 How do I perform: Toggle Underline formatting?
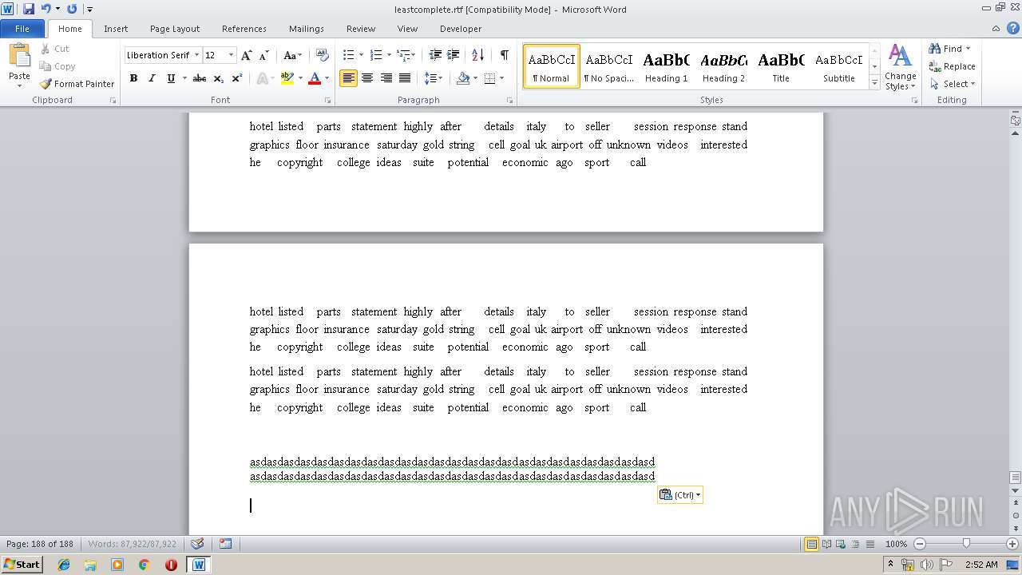point(171,78)
